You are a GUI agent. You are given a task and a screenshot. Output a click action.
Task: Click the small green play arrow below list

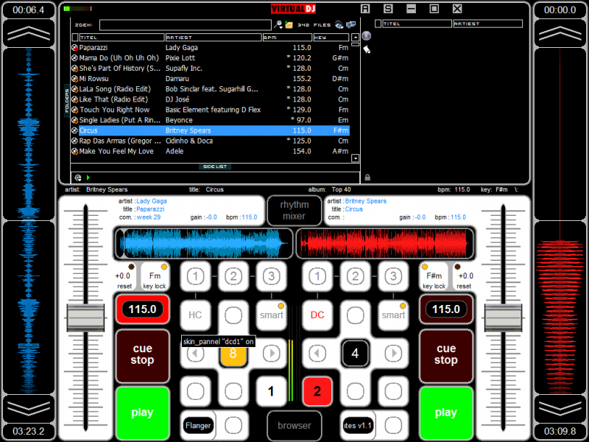click(x=88, y=178)
